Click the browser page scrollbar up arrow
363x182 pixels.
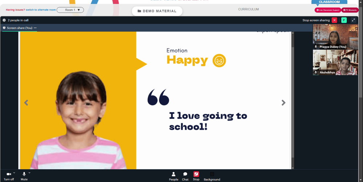[x=361, y=1]
